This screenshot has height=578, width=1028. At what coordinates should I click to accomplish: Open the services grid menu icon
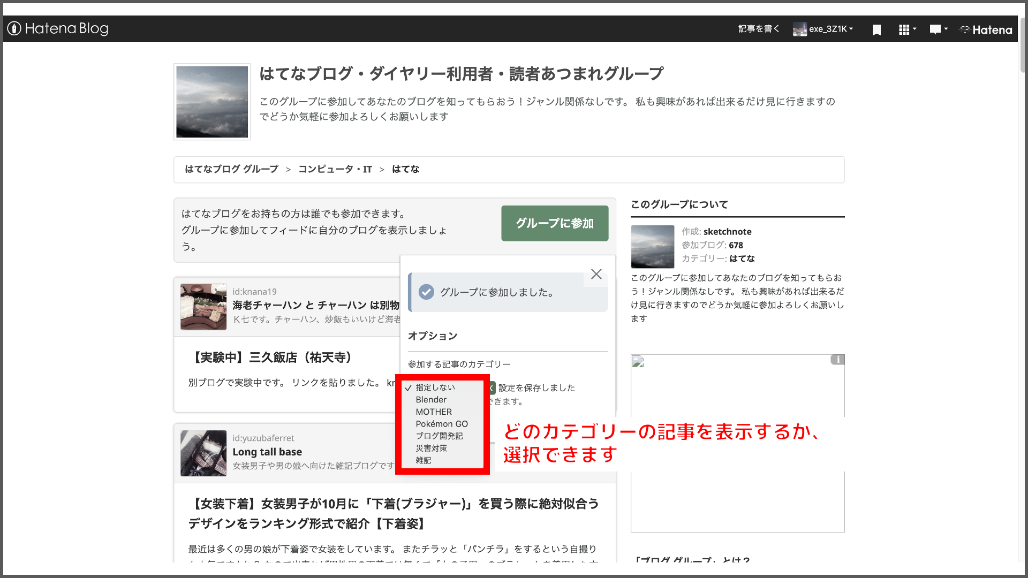tap(907, 29)
